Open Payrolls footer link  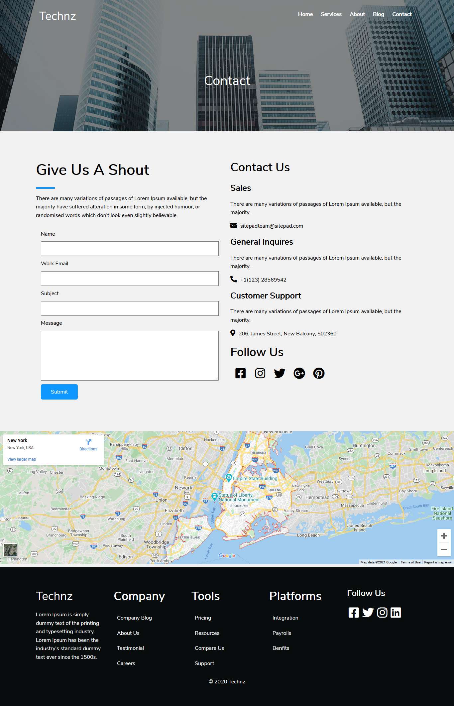(x=282, y=633)
